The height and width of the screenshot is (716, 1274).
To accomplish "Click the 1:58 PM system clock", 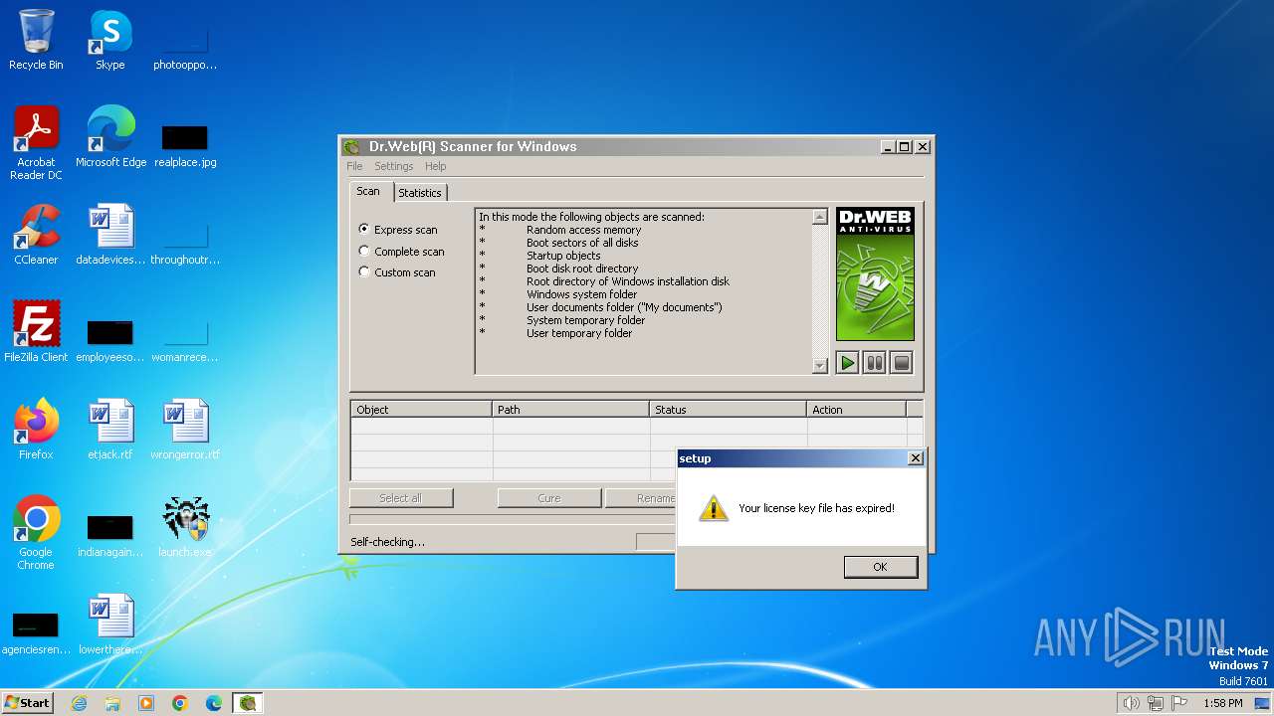I will [1222, 703].
